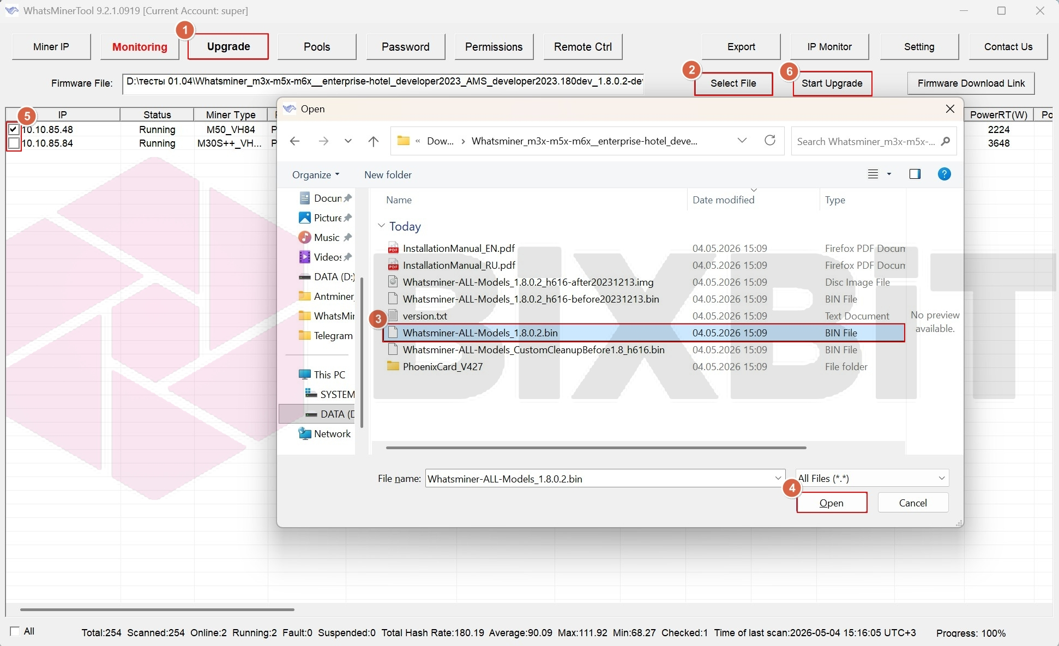
Task: Expand the recent locations dropdown arrow
Action: 348,141
